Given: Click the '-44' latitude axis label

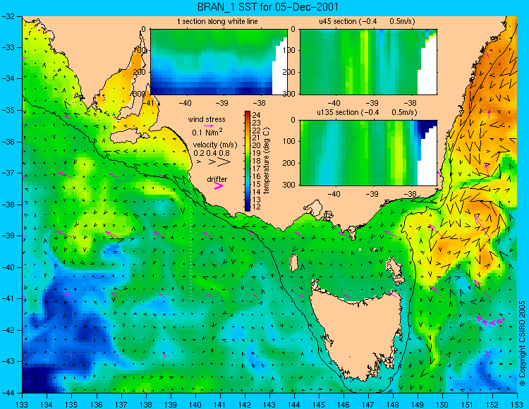Looking at the screenshot, I should [x=7, y=393].
